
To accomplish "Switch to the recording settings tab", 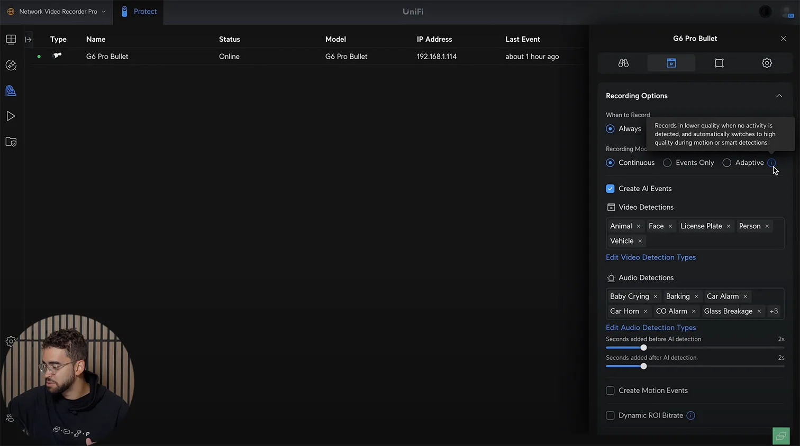I will pyautogui.click(x=671, y=63).
